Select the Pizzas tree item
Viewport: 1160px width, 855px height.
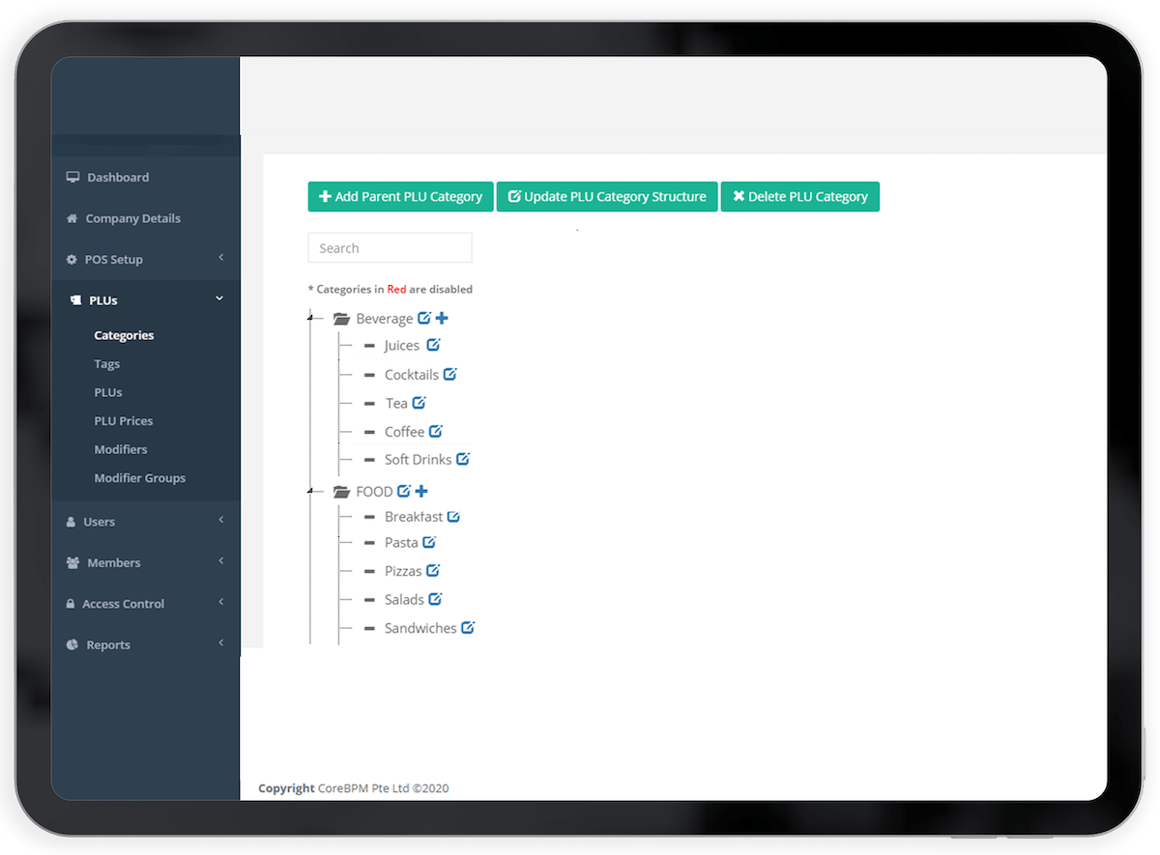(403, 571)
